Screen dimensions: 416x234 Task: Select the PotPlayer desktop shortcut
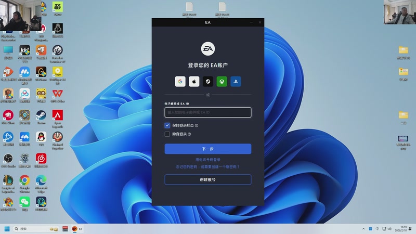point(58,75)
